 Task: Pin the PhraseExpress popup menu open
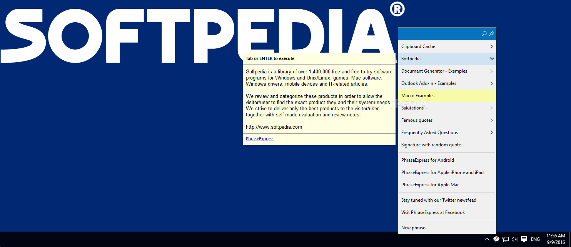(x=491, y=34)
